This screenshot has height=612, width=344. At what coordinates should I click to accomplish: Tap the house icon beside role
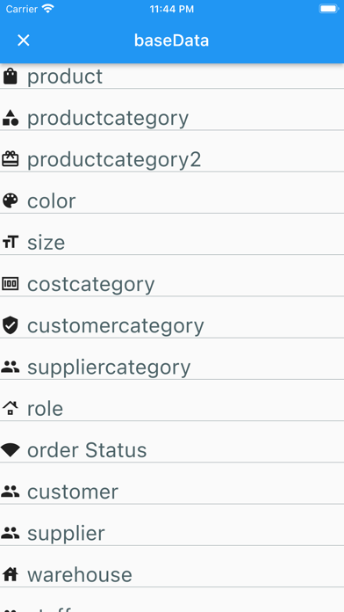pyautogui.click(x=11, y=409)
